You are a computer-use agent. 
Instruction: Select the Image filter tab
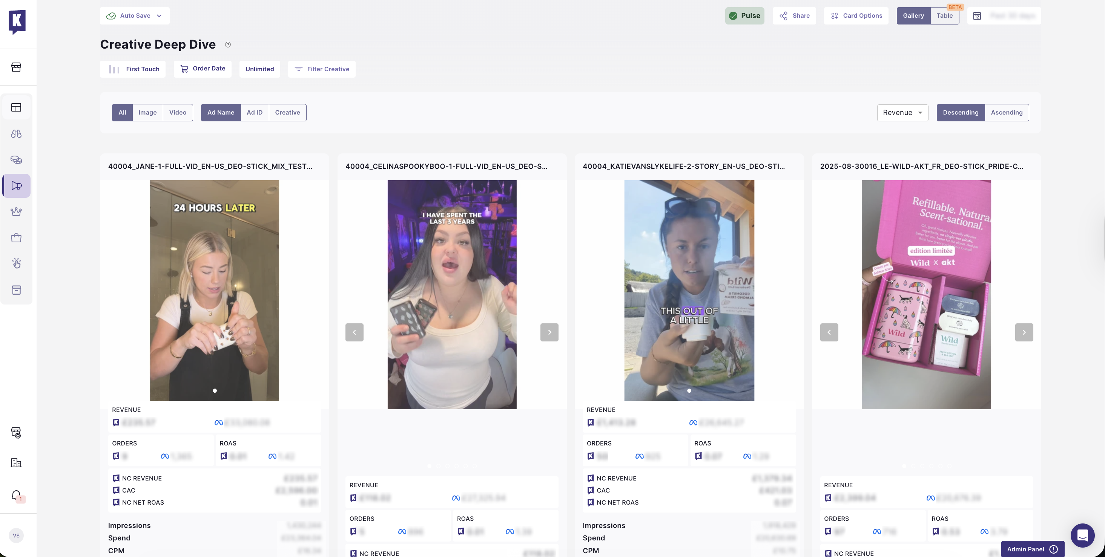coord(147,112)
